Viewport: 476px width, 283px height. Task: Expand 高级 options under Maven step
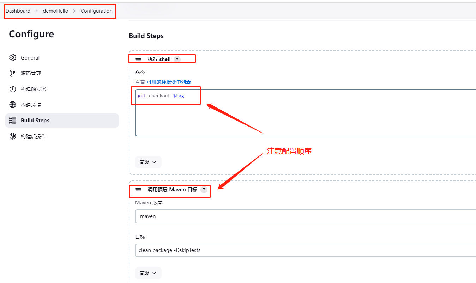coord(148,273)
